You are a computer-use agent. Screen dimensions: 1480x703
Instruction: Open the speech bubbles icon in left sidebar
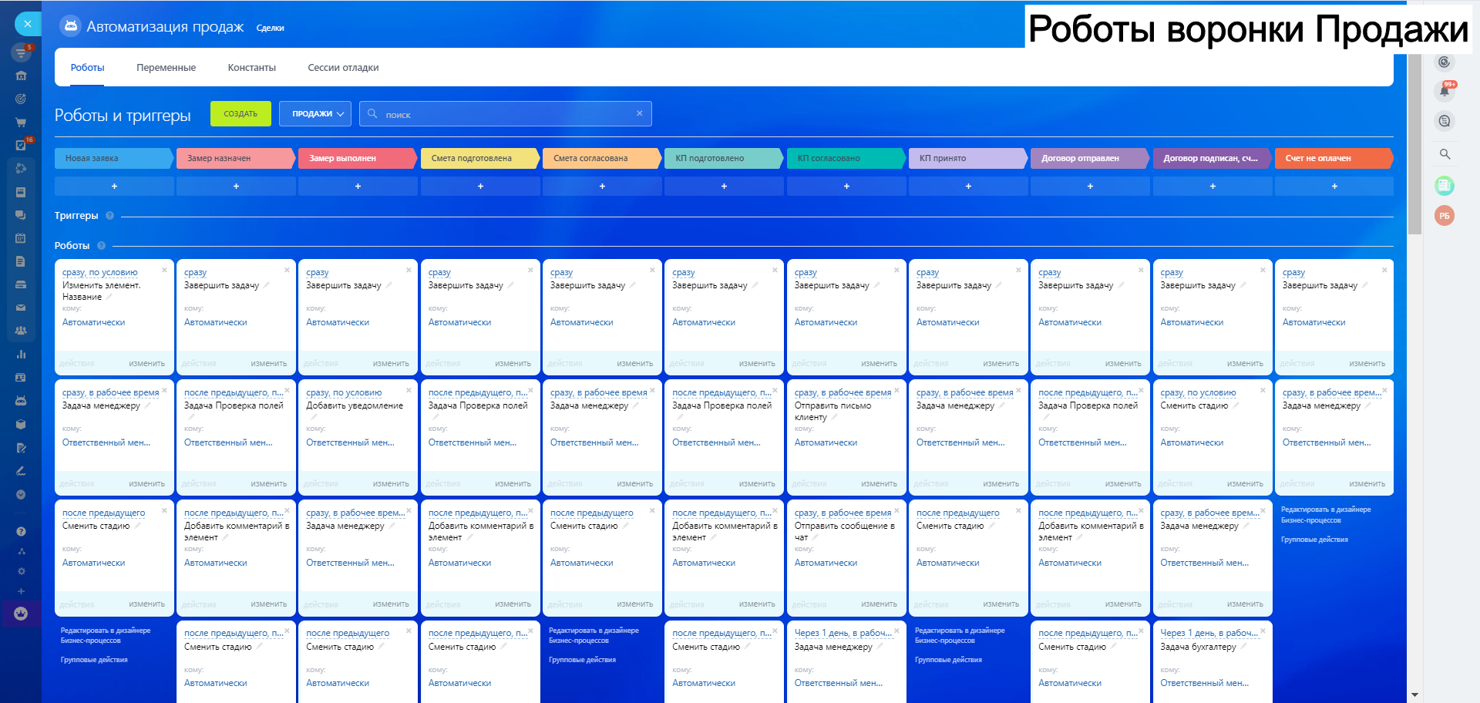(x=21, y=215)
